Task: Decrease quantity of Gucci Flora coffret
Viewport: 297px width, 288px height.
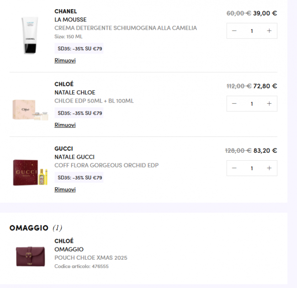Action: [x=234, y=168]
